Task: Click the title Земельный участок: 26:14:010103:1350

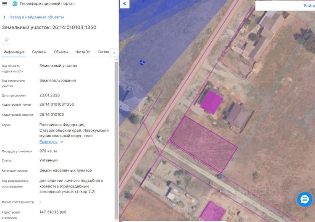Action: click(49, 28)
